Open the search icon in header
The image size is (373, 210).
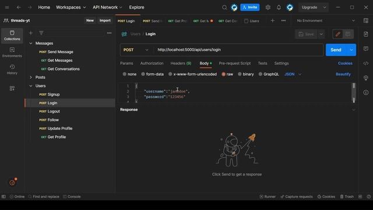pos(224,8)
